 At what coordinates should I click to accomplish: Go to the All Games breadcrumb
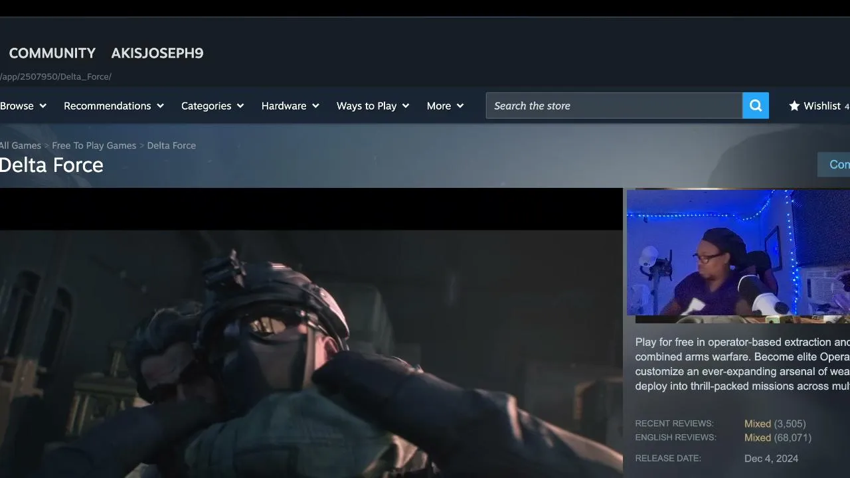coord(21,145)
